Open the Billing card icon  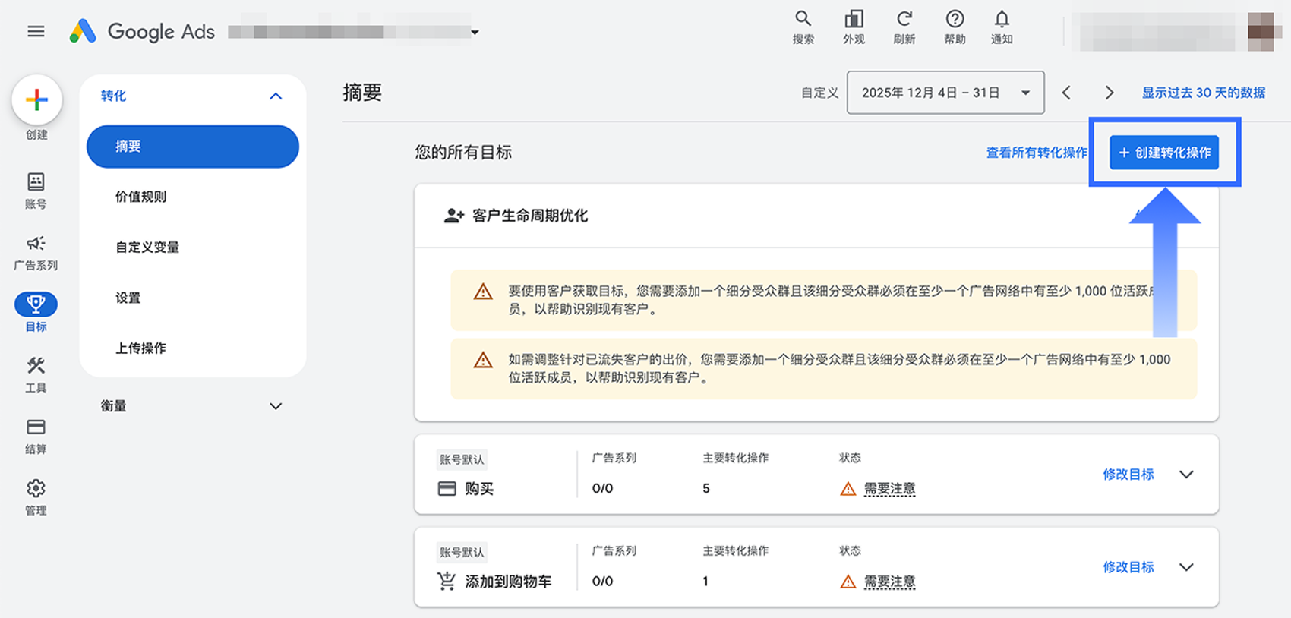click(36, 427)
